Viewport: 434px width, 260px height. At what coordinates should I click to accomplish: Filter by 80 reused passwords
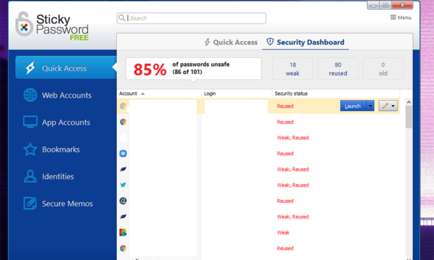point(338,69)
